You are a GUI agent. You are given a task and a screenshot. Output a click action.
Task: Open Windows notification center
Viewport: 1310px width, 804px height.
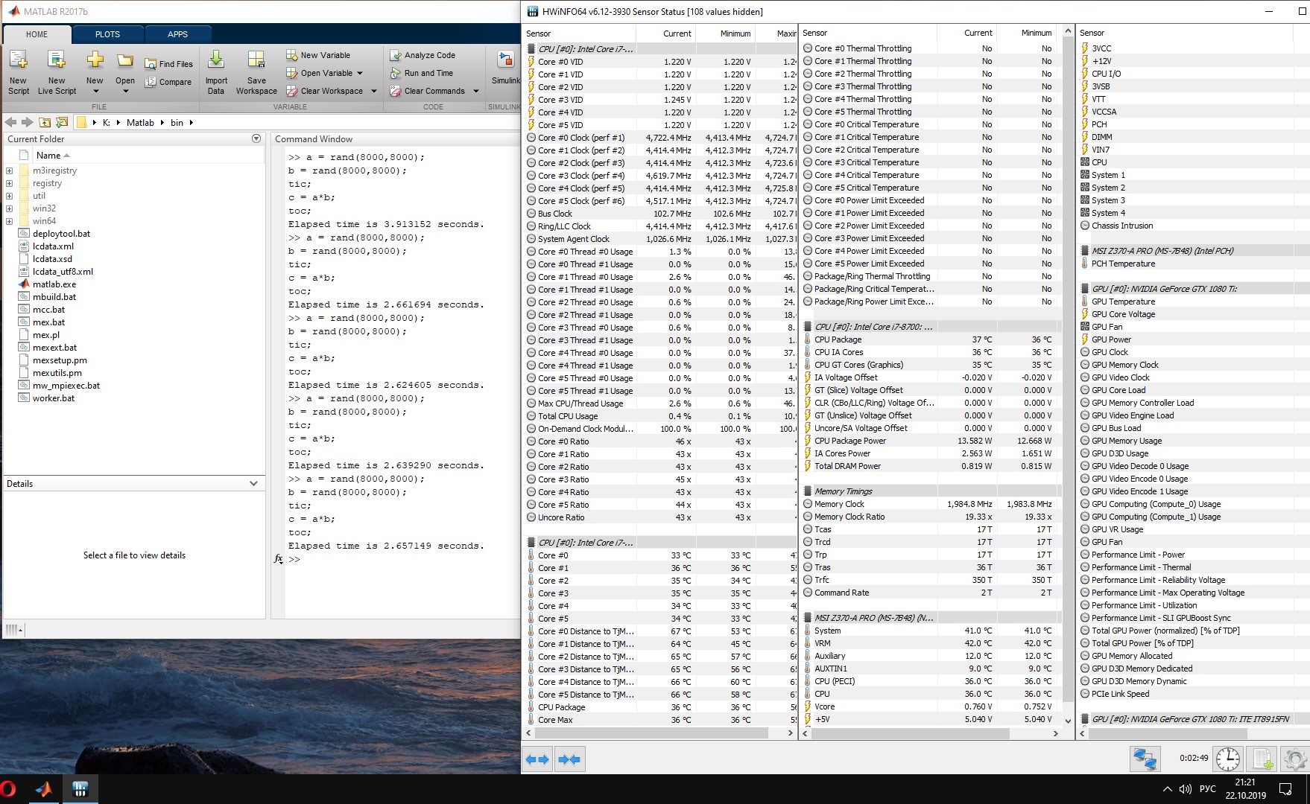pos(1285,789)
